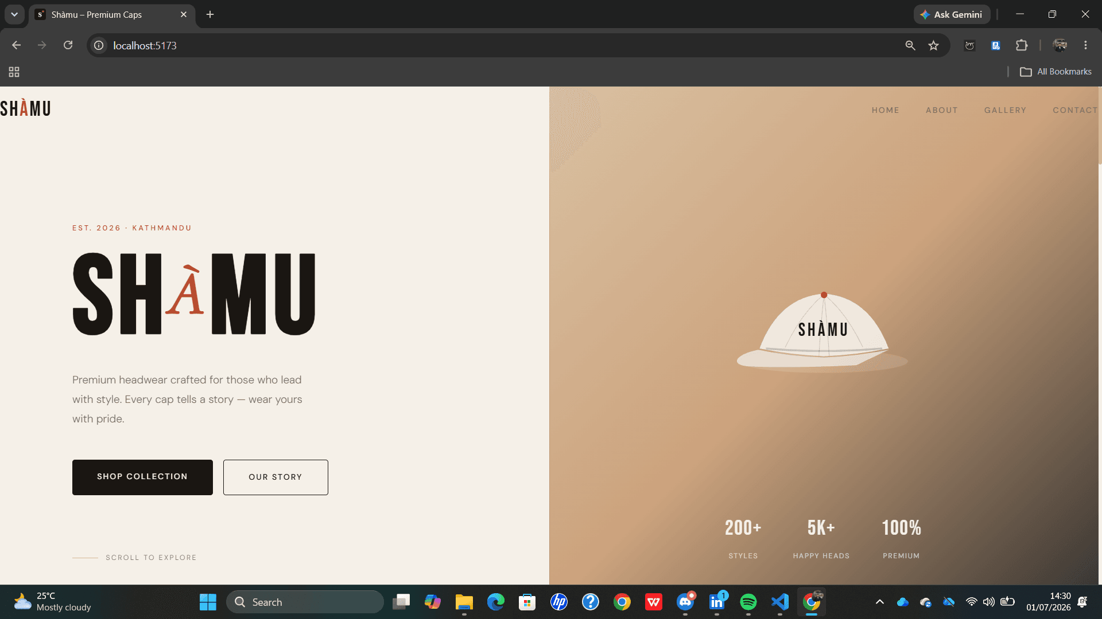Viewport: 1102px width, 619px height.
Task: Open the 25°C Mostly cloudy weather widget
Action: tap(53, 602)
